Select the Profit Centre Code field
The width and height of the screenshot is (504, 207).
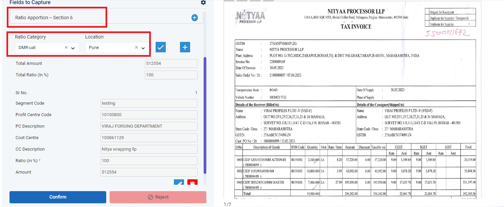tap(149, 115)
